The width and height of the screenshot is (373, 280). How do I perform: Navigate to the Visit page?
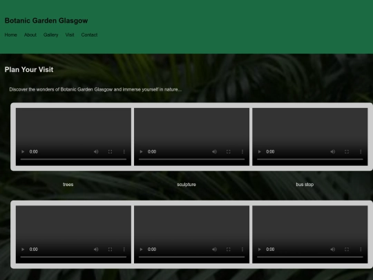coord(70,35)
